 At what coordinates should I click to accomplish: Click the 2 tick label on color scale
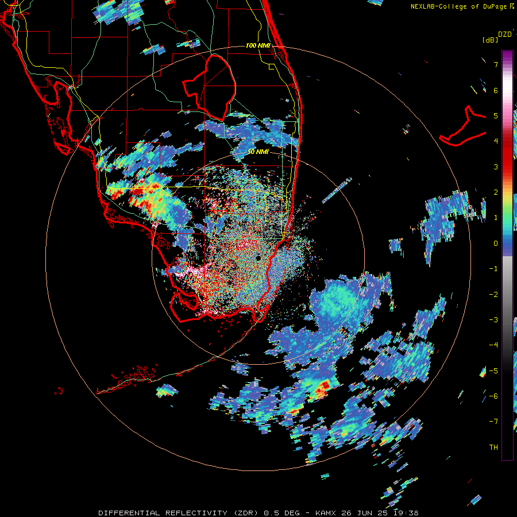(496, 192)
